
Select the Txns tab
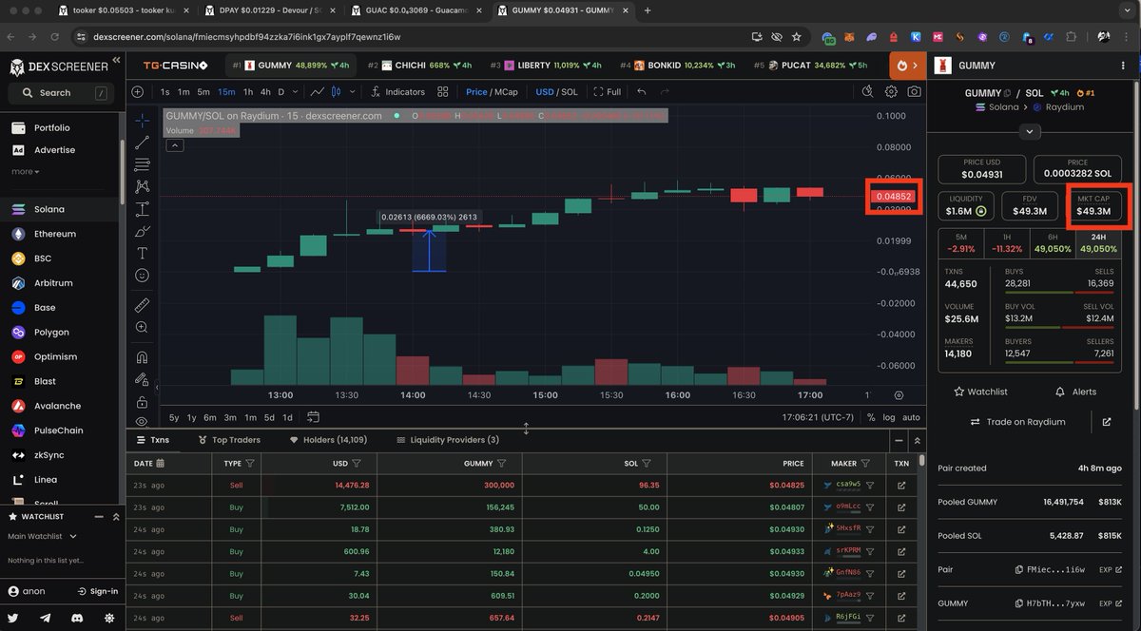tap(152, 440)
